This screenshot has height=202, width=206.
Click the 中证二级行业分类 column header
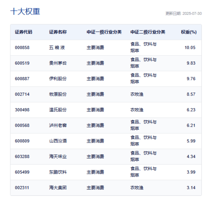pyautogui.click(x=148, y=32)
